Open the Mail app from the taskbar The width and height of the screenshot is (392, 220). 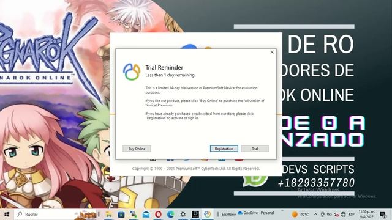(146, 215)
